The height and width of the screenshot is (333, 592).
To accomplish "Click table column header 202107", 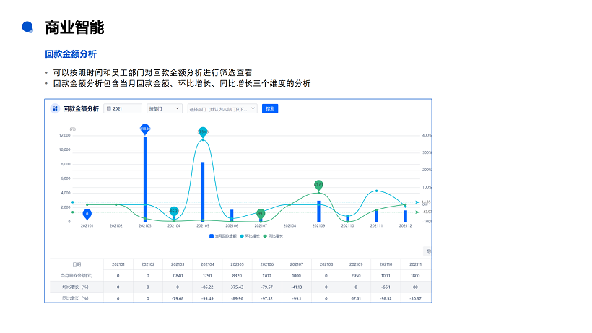I will [297, 264].
